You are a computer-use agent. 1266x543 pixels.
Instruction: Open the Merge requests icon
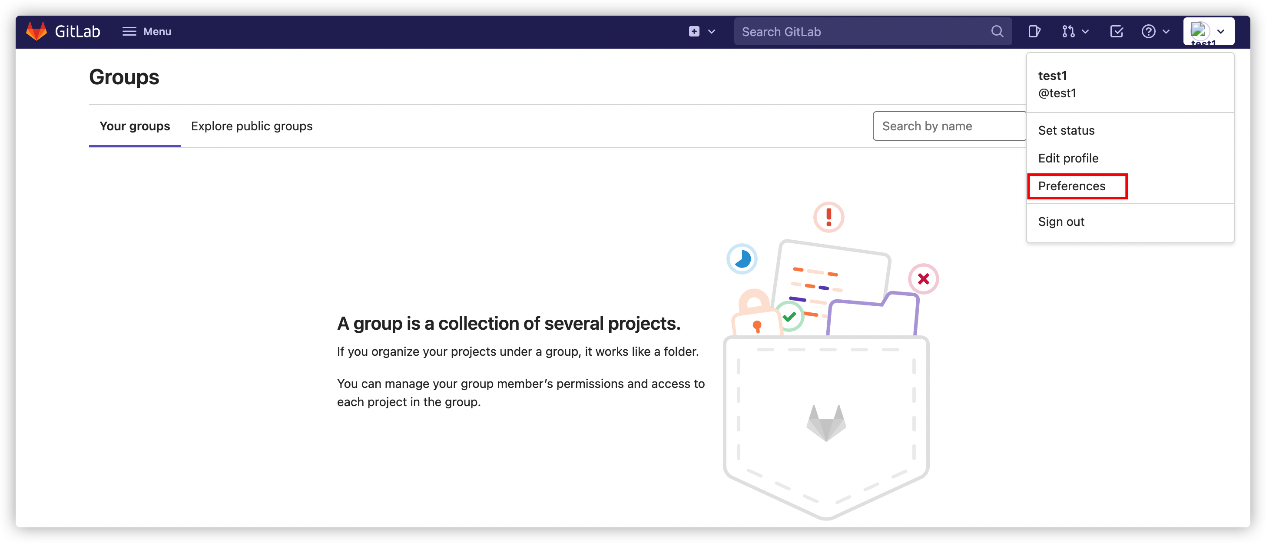(1068, 31)
